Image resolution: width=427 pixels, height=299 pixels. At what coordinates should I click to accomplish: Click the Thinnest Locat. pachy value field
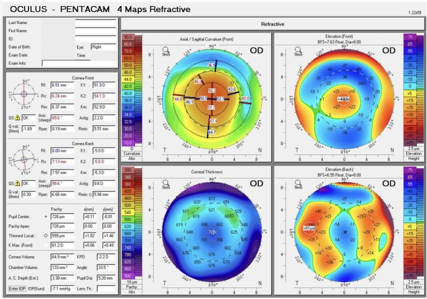coord(63,236)
